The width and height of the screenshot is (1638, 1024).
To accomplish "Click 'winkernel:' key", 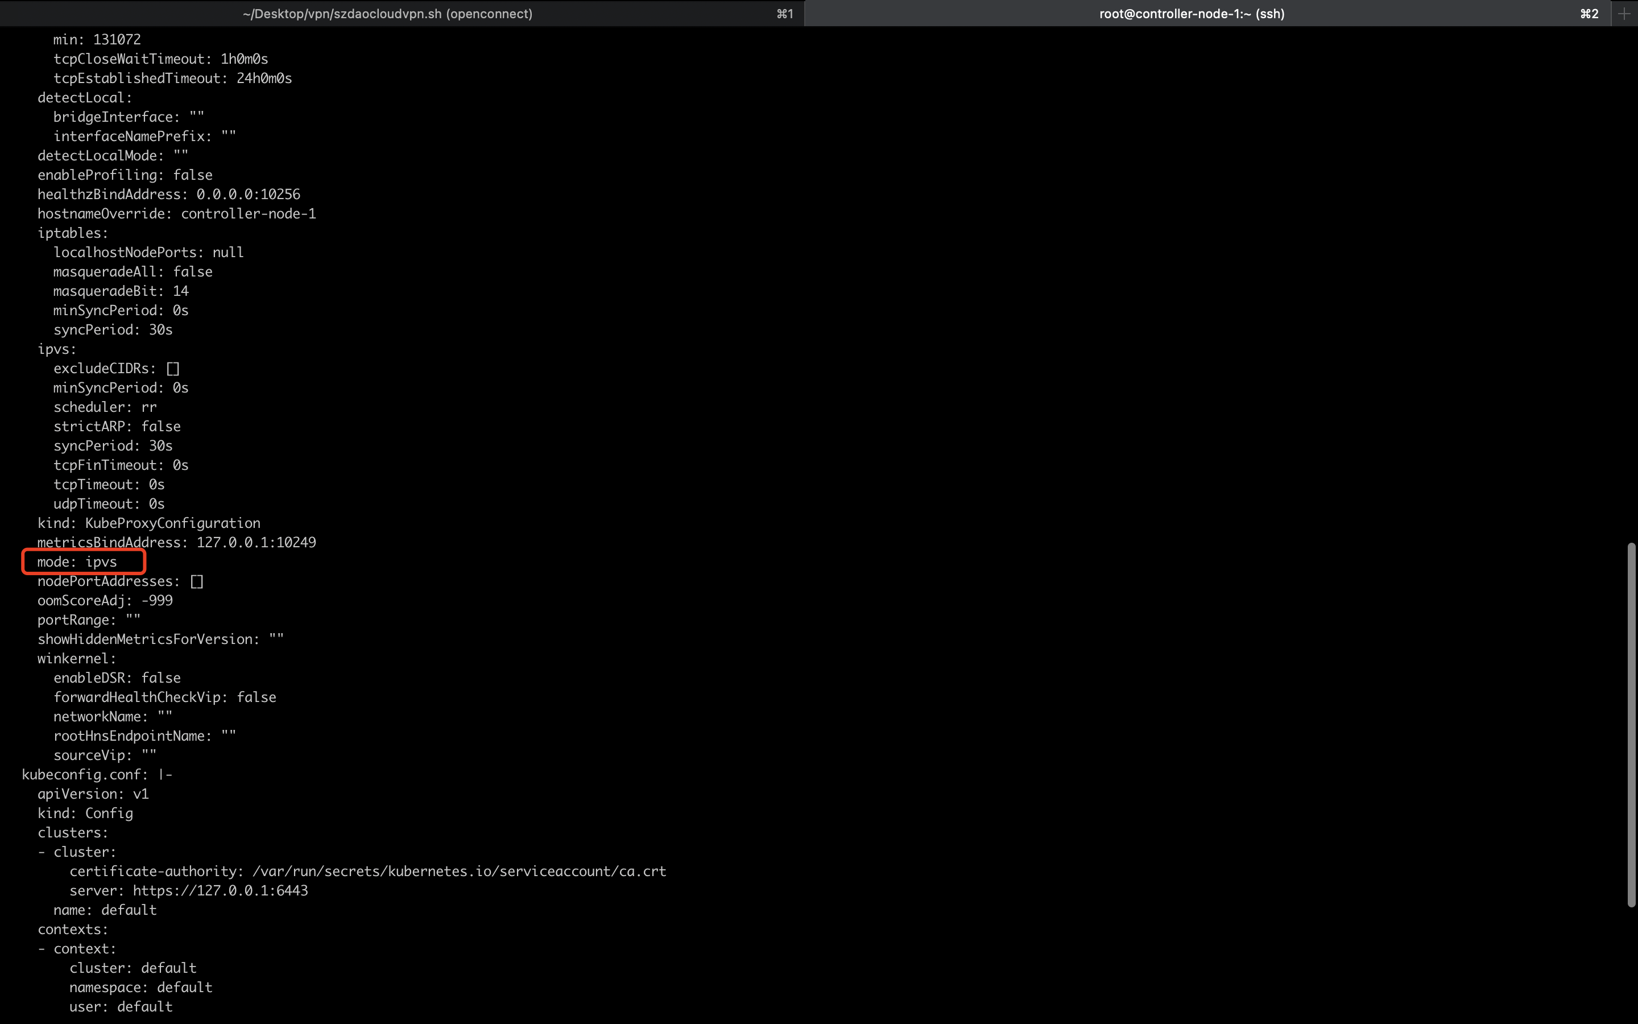I will (76, 658).
